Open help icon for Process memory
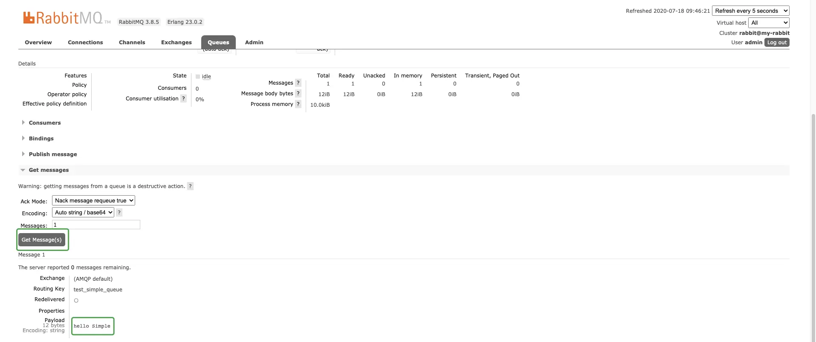This screenshot has width=816, height=342. click(298, 104)
